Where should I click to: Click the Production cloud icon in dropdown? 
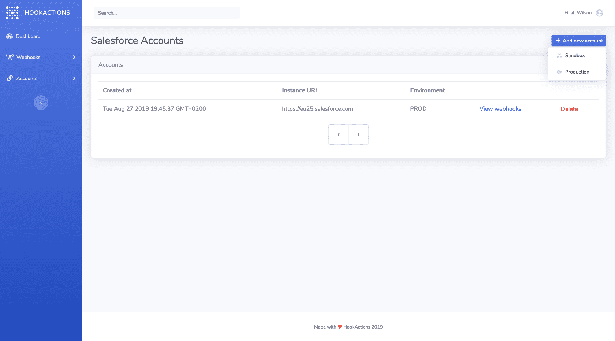[x=559, y=72]
